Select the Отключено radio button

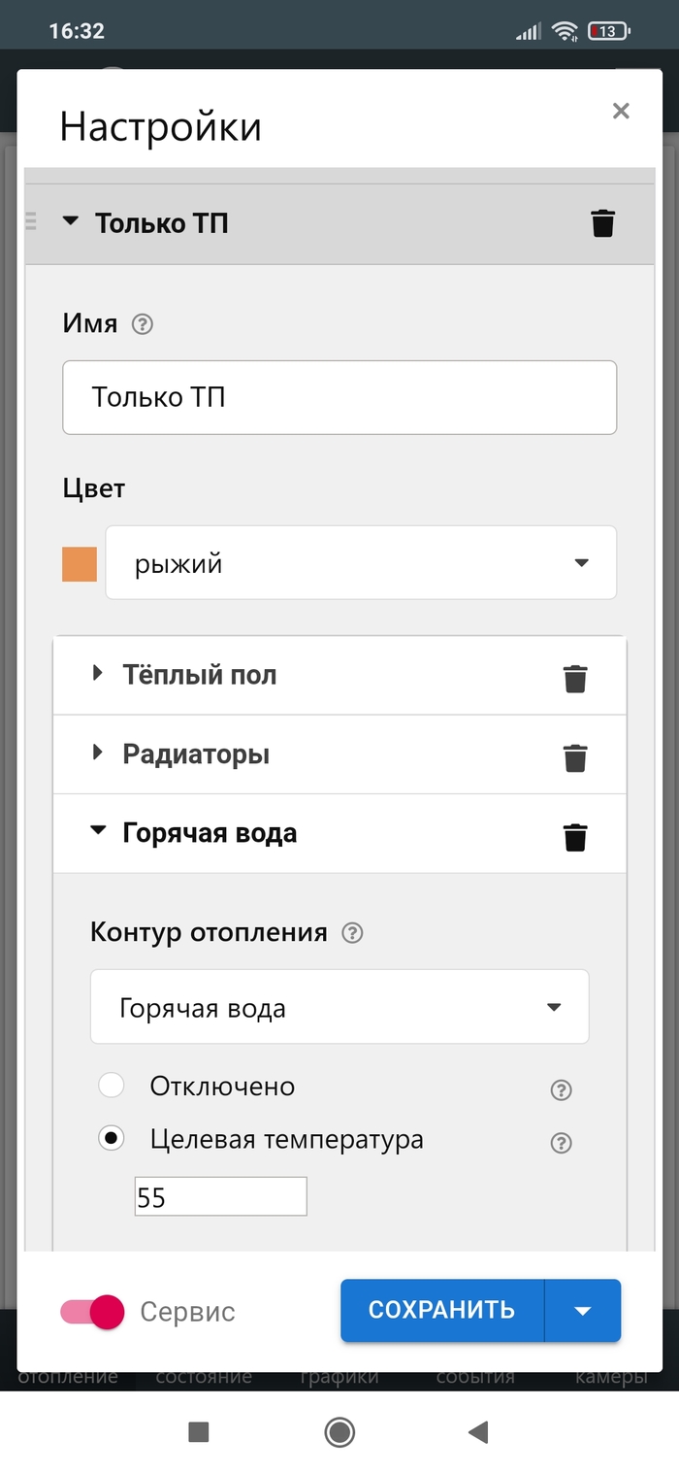(112, 1086)
